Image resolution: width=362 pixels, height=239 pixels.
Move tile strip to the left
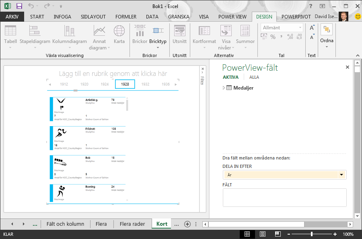50,84
